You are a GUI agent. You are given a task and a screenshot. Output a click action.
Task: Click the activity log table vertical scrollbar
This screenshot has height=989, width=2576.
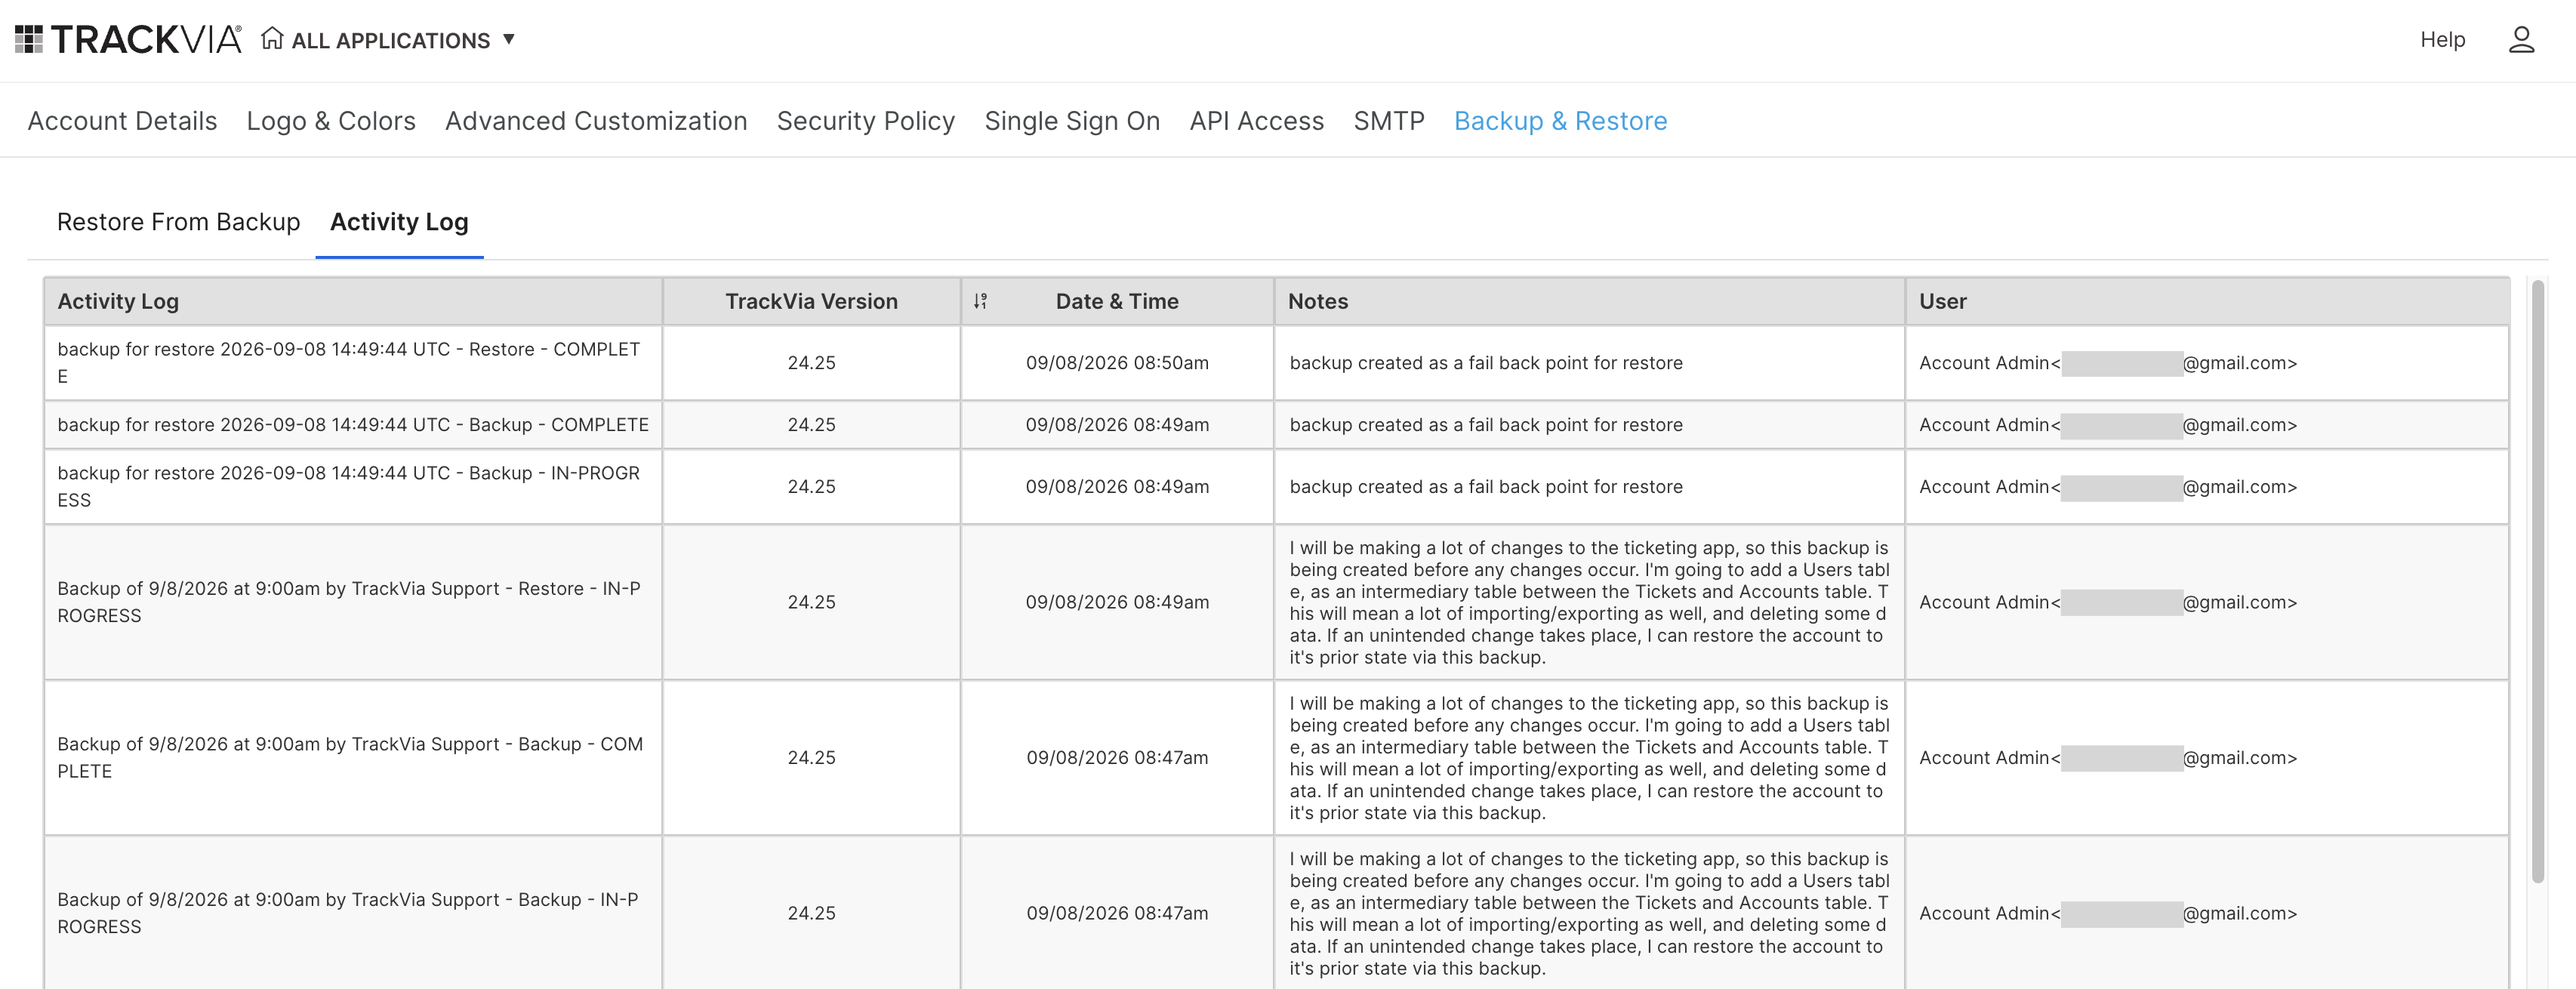click(x=2537, y=582)
